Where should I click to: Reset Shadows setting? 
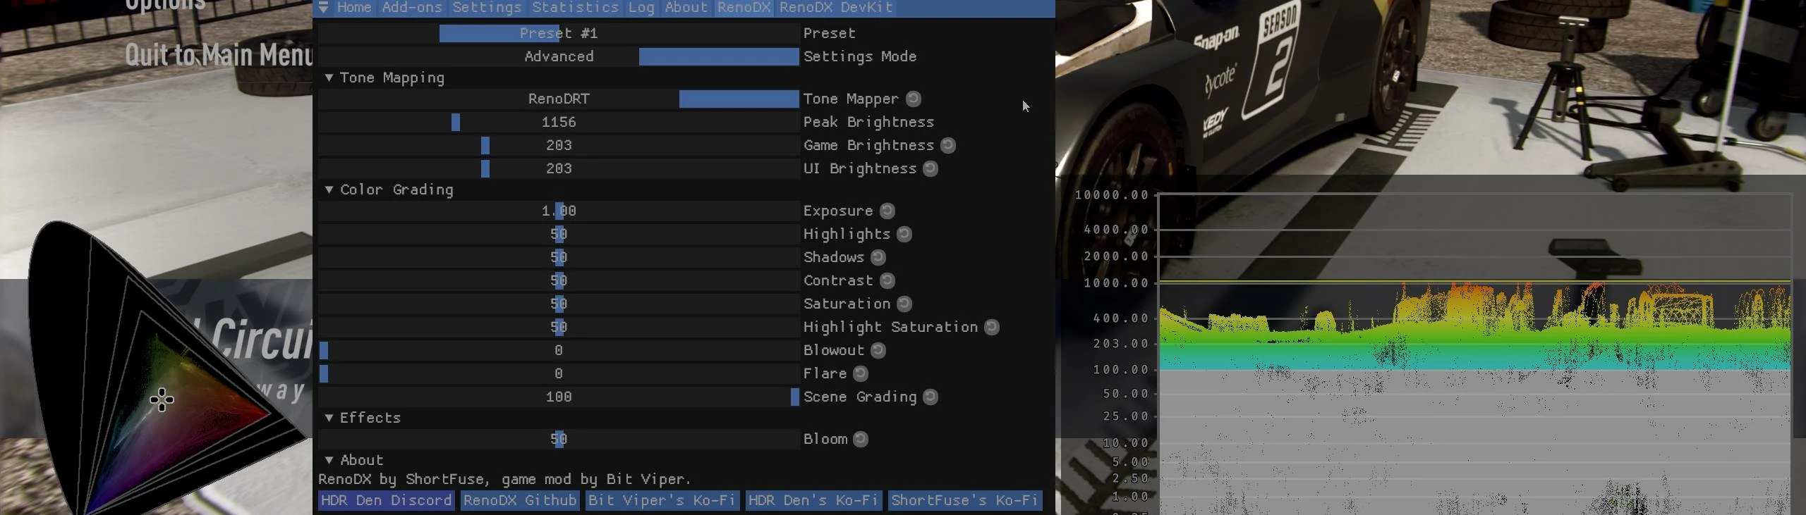tap(878, 257)
